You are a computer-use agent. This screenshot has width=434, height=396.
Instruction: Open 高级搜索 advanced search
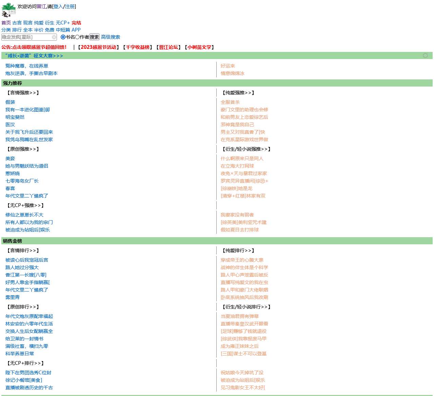[x=111, y=37]
